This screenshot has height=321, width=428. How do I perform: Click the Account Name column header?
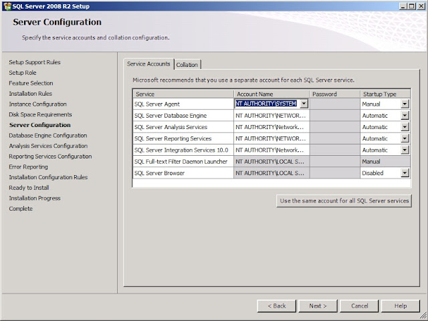point(272,94)
